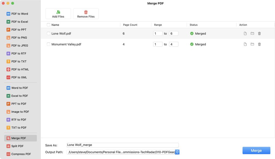Image resolution: width=275 pixels, height=159 pixels.
Task: Check the Lone Wolf.pdf checkbox
Action: [48, 34]
